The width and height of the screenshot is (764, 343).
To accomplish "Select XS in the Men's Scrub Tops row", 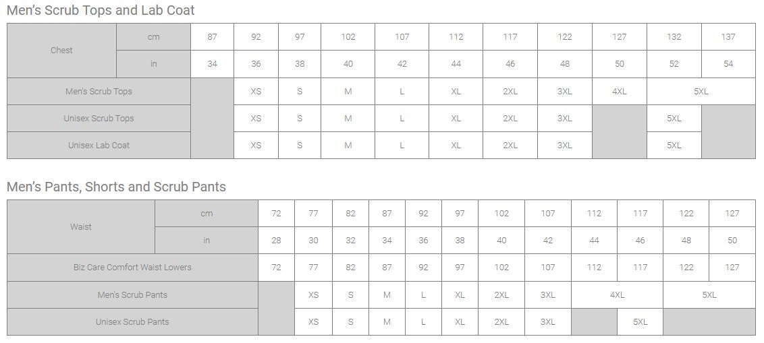I will (x=256, y=91).
